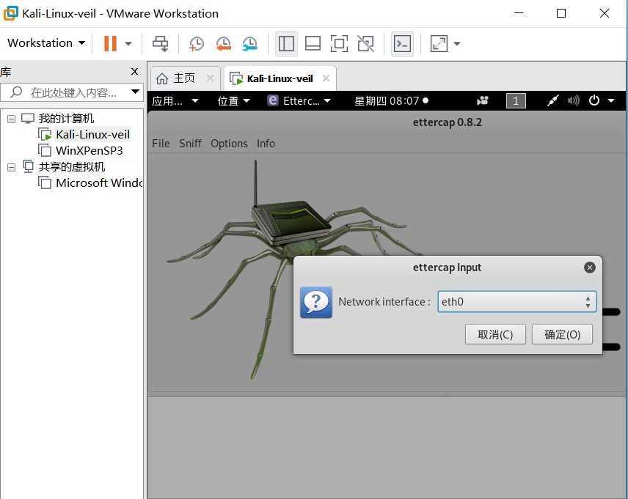
Task: Open stretch display dropdown arrow
Action: click(x=456, y=43)
